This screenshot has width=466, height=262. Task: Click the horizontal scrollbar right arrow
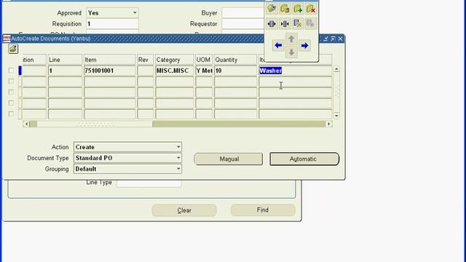click(328, 124)
